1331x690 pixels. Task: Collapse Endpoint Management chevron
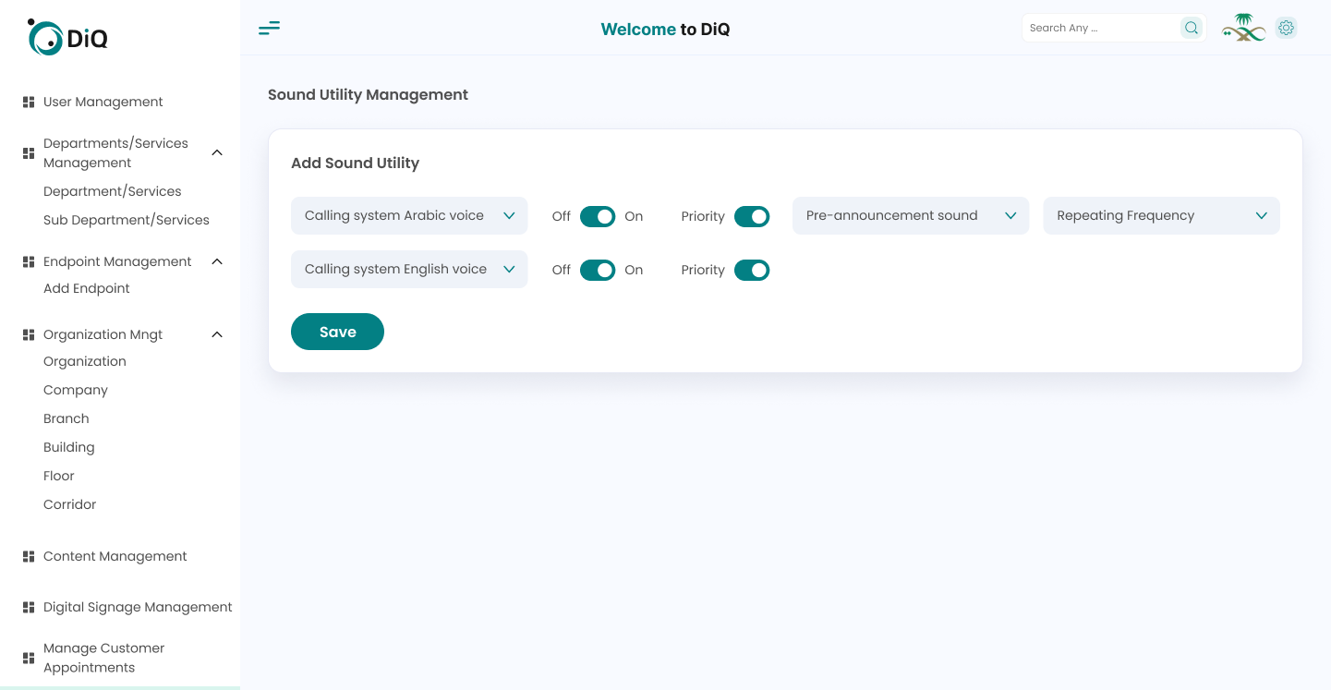(x=217, y=261)
